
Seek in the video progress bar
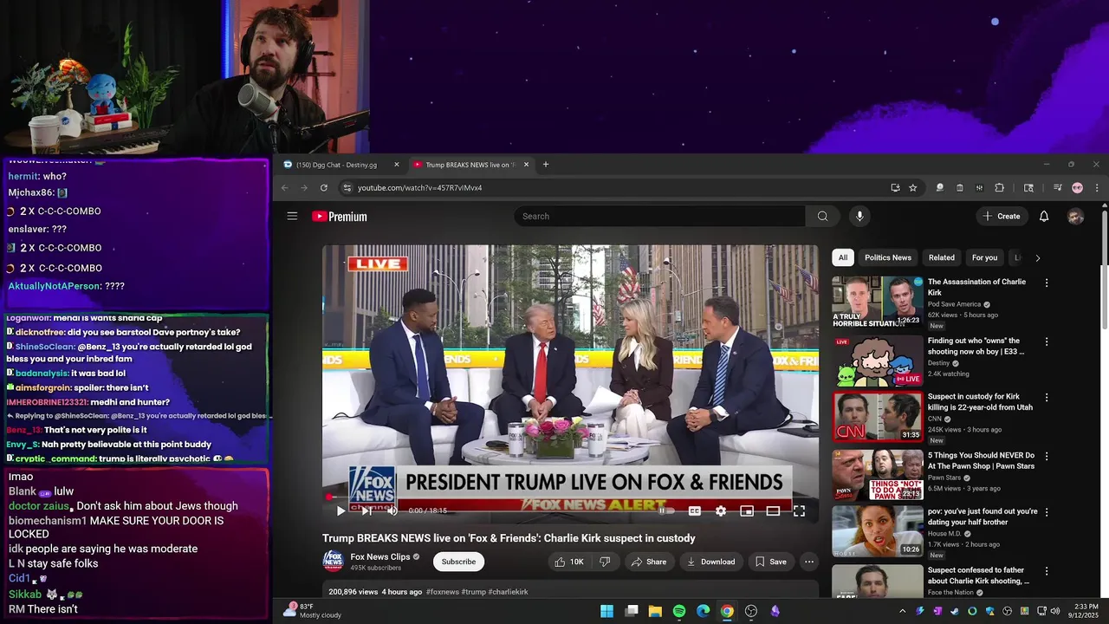(x=570, y=497)
